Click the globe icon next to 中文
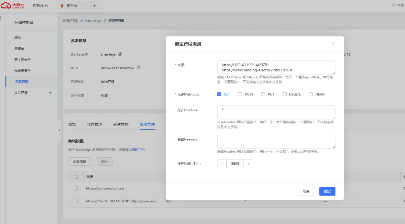 [394, 5]
